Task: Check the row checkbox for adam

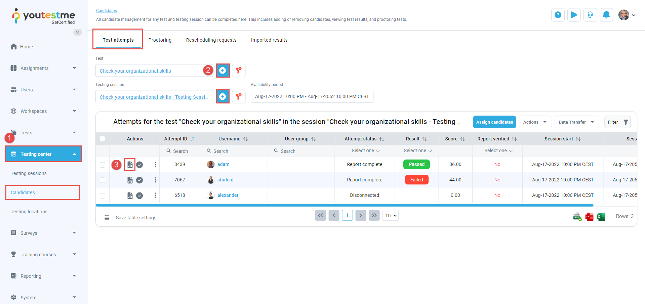Action: [x=103, y=165]
